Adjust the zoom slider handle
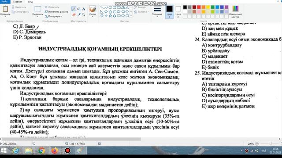This screenshot has width=282, height=158. 271,144
